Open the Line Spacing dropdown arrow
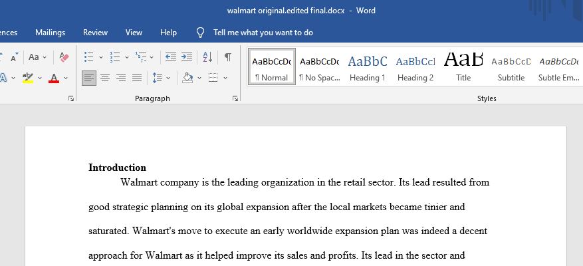The image size is (583, 266). [x=168, y=78]
